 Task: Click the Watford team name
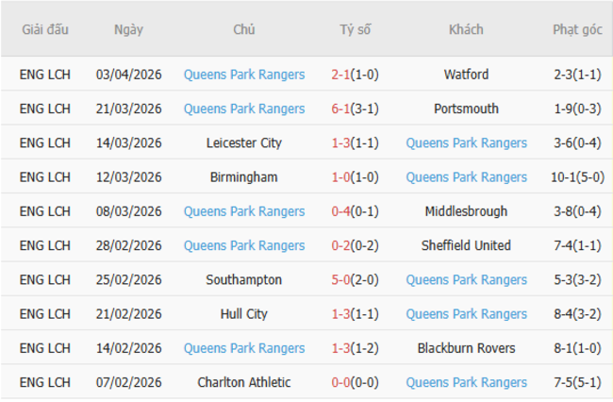[466, 75]
